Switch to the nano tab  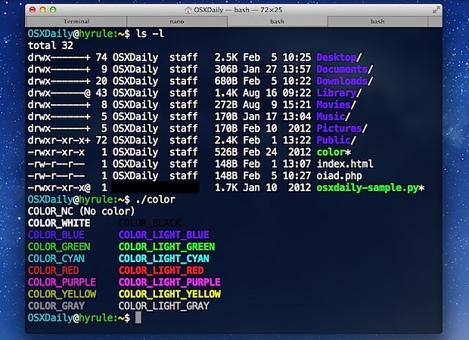point(176,23)
